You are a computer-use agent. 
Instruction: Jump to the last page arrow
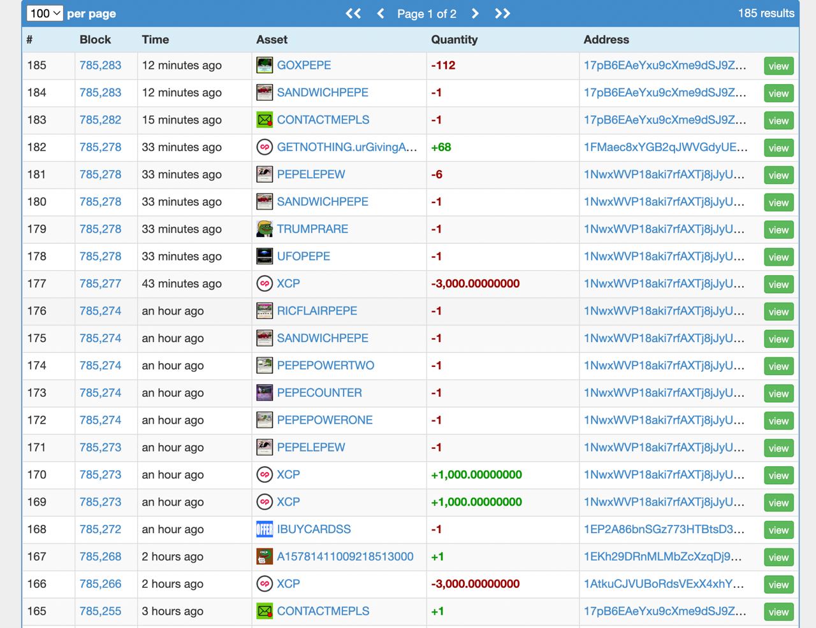502,13
